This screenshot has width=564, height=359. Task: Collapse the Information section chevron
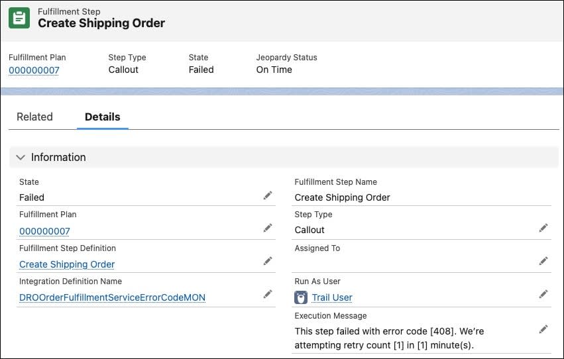pos(21,158)
